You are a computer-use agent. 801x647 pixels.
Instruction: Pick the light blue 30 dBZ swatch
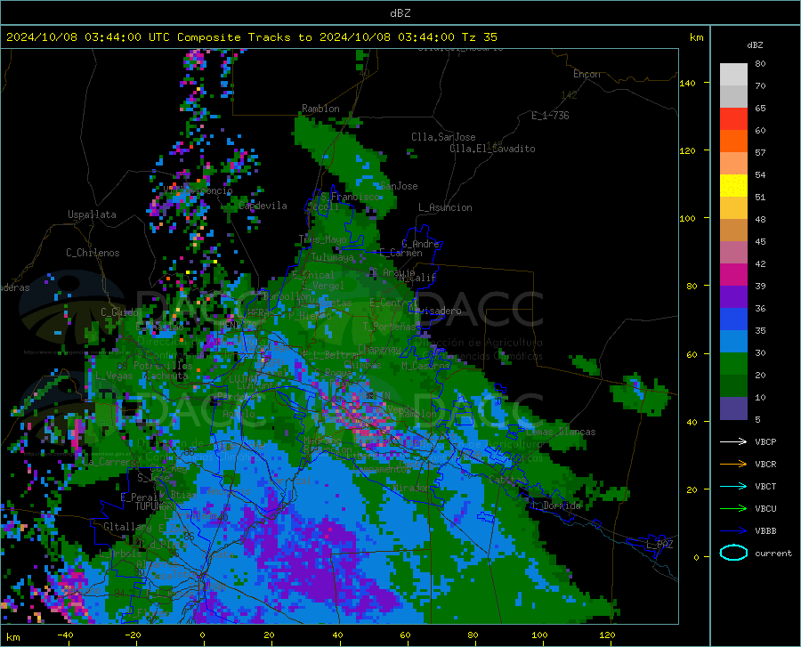733,342
